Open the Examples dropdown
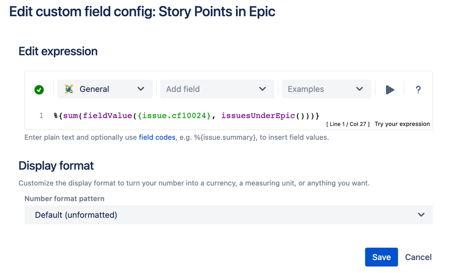 (x=326, y=89)
